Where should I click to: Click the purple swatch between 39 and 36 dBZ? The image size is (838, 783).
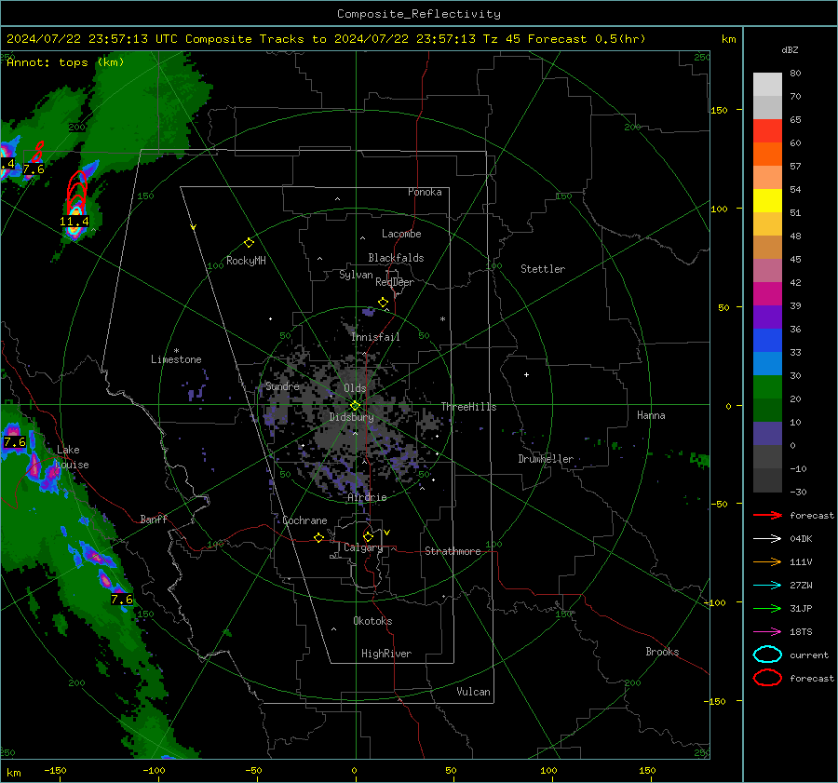(x=767, y=317)
